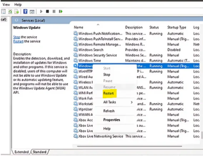Click 'Disabled' startup type of Windows Search

coord(174,50)
